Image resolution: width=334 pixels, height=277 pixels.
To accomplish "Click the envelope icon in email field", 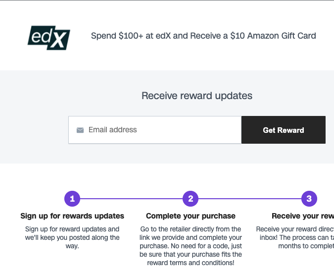I will (x=80, y=130).
